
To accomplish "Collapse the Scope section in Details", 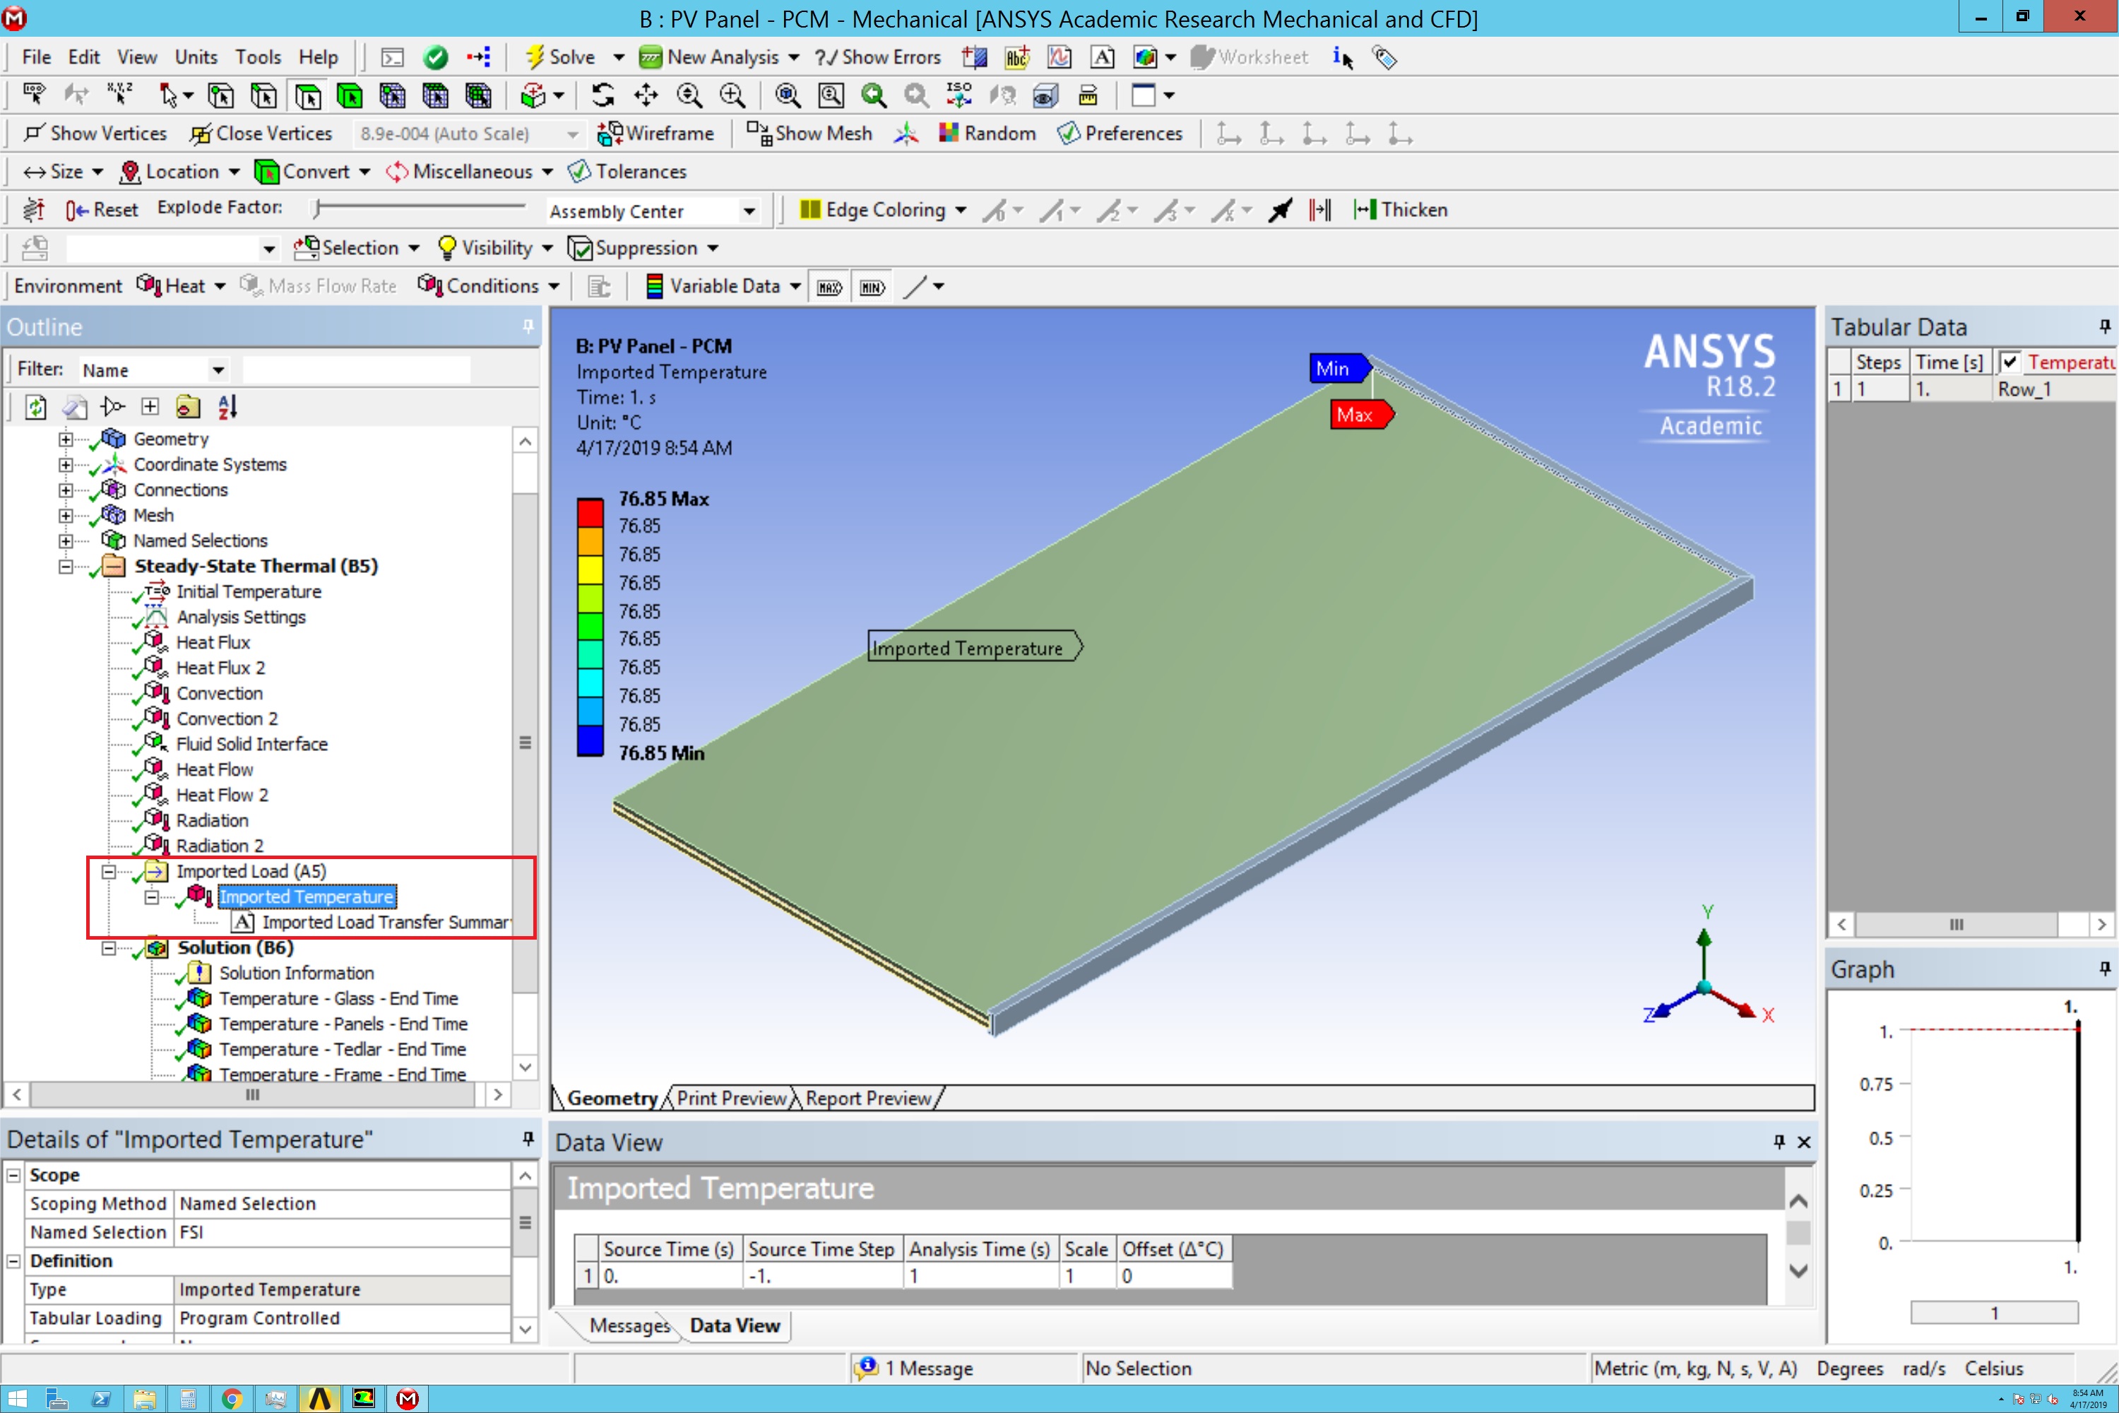I will [x=13, y=1175].
